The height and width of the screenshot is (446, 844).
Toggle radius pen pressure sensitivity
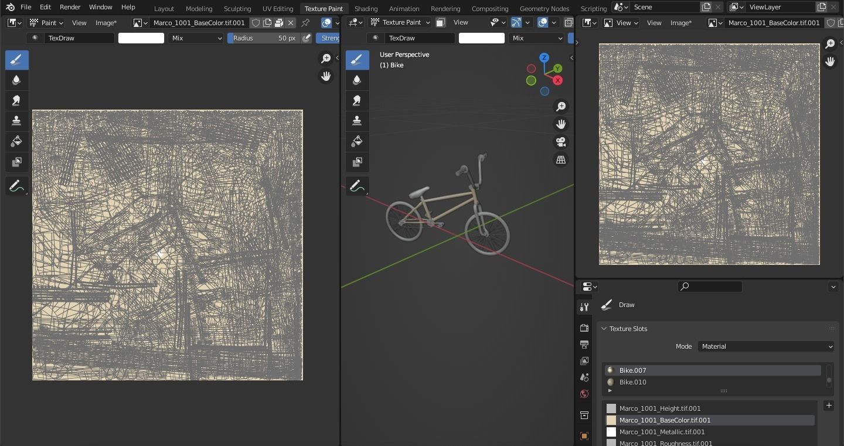pyautogui.click(x=307, y=38)
